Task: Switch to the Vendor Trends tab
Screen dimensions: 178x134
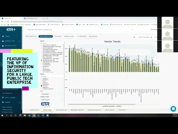Action: (48, 110)
